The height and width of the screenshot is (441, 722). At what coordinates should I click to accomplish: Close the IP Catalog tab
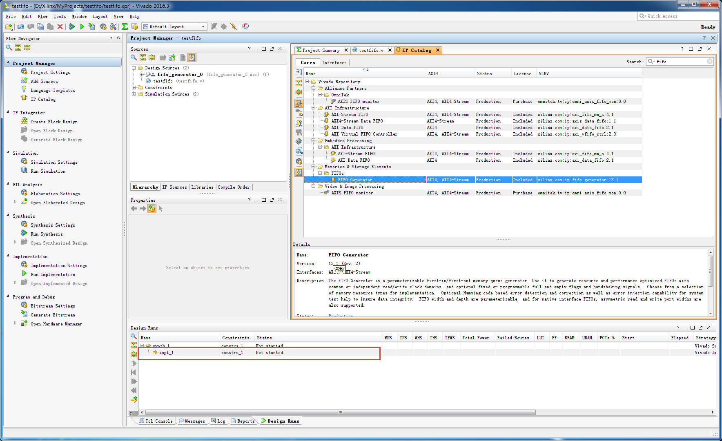[438, 50]
